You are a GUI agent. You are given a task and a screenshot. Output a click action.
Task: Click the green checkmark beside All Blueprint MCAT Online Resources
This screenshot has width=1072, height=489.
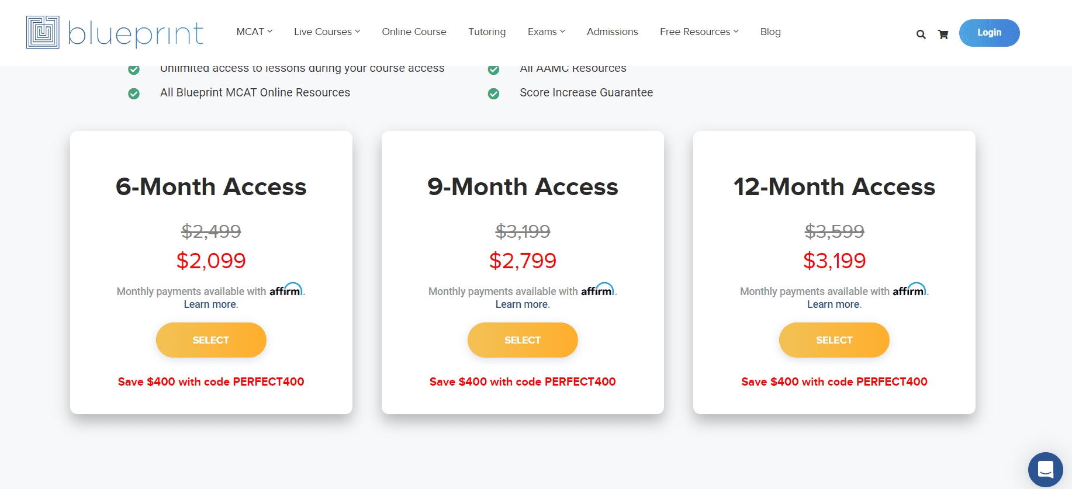click(x=134, y=93)
